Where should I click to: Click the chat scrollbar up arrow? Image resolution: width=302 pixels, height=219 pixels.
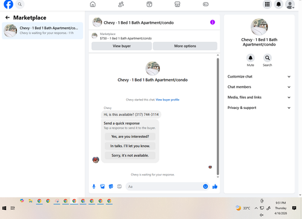tap(217, 55)
